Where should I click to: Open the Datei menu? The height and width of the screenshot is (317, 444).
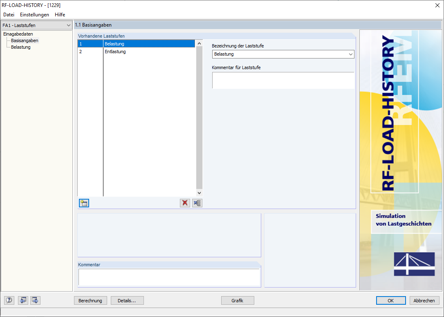tap(9, 14)
